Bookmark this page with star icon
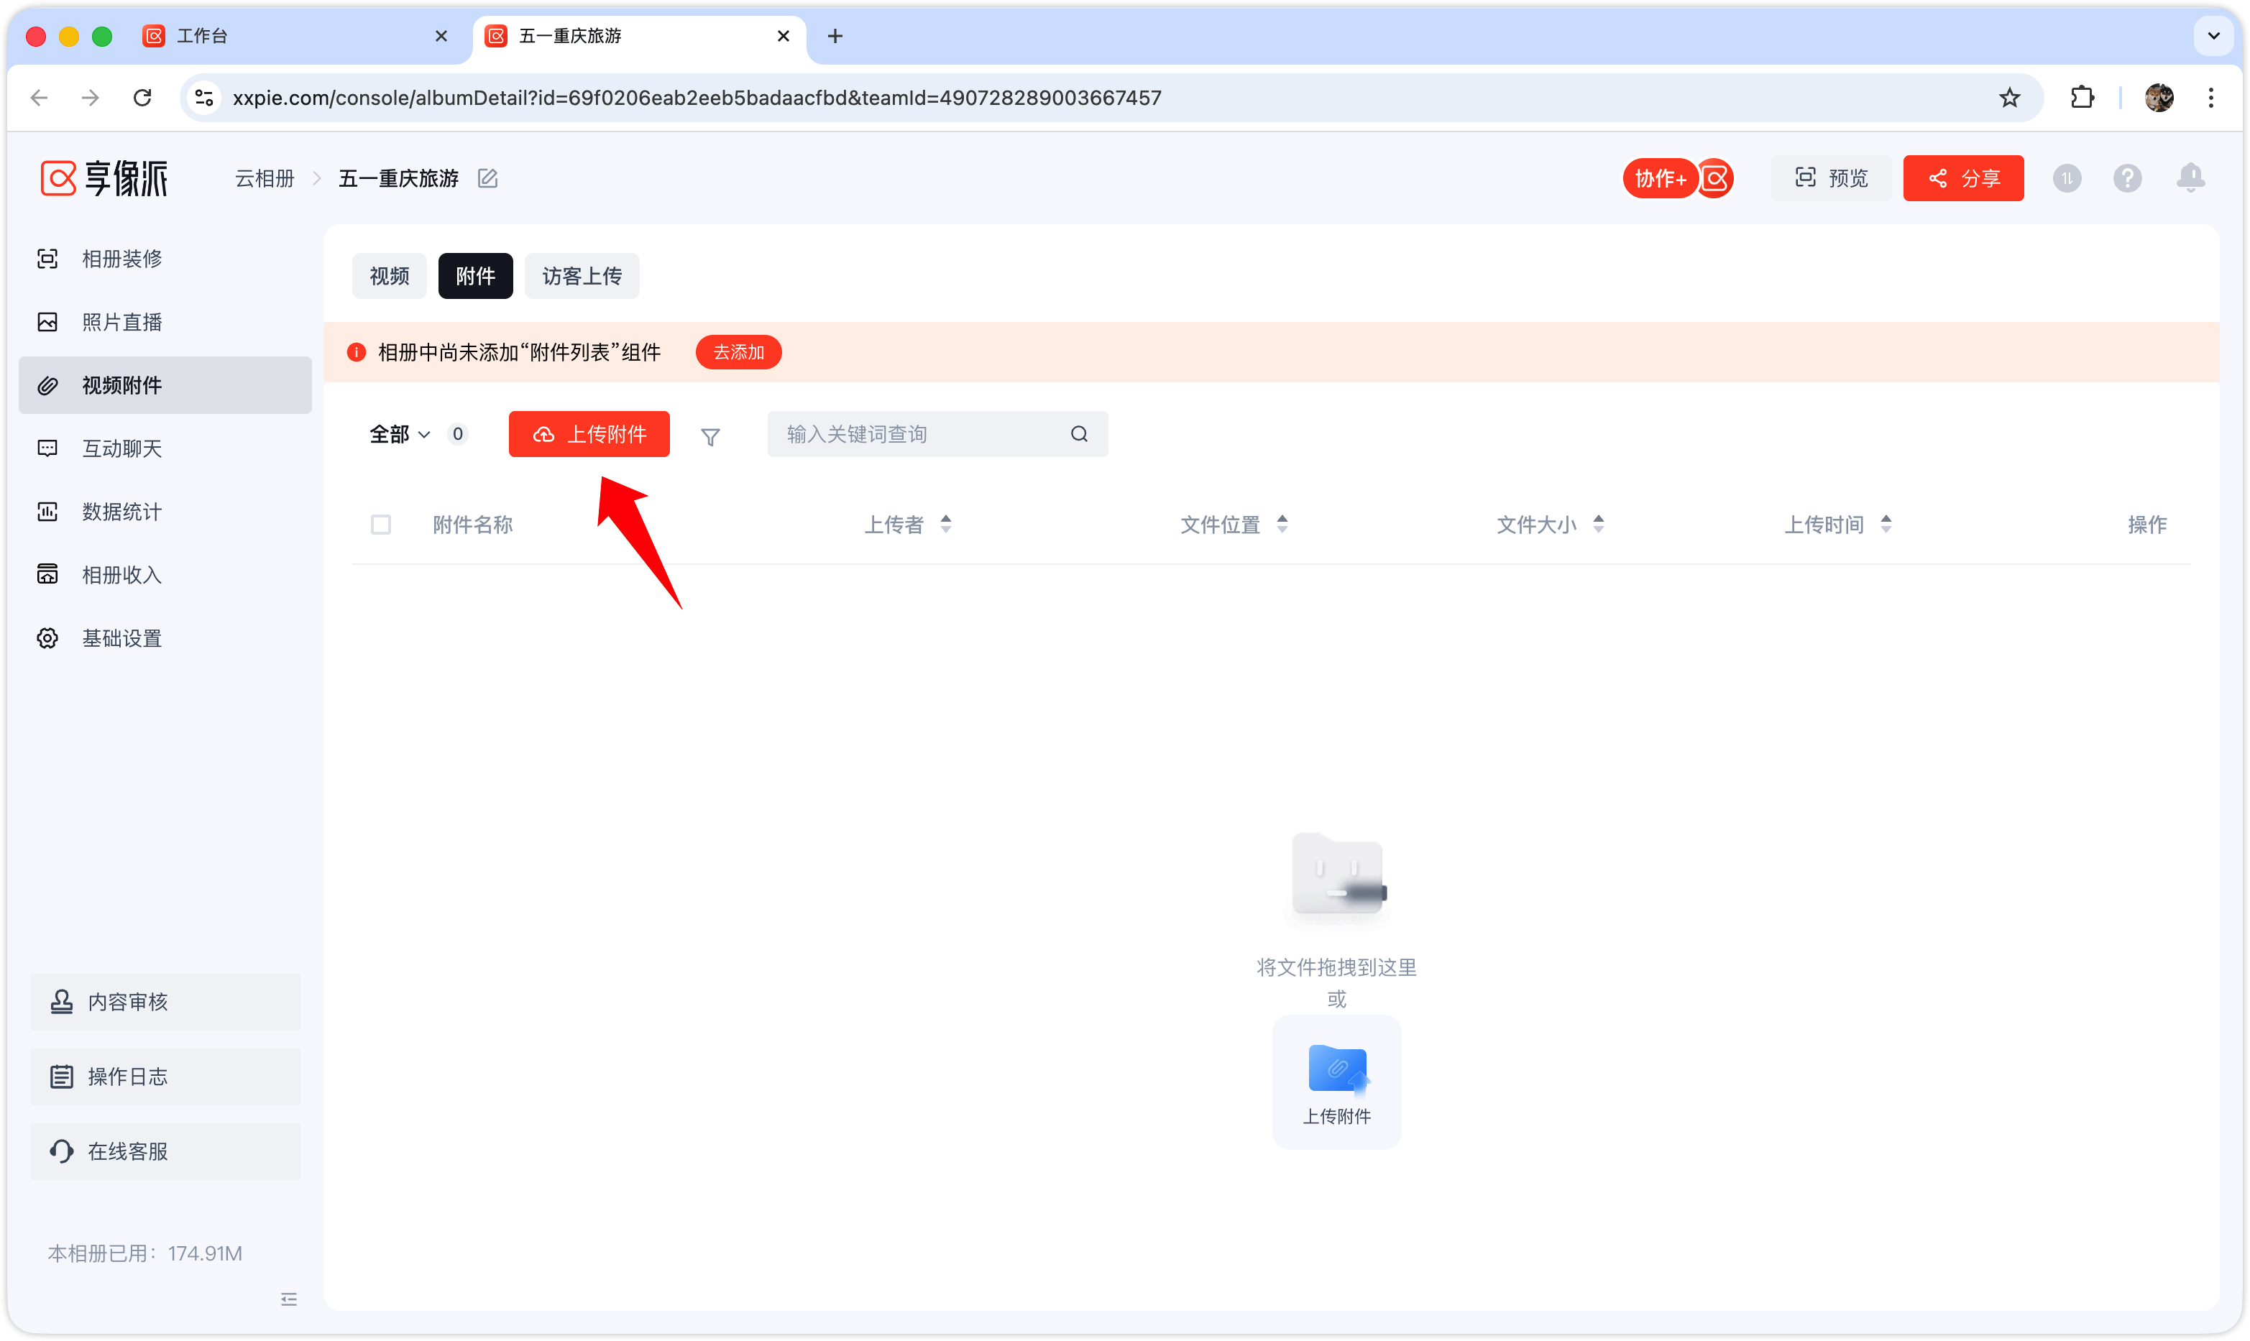Screen dimensions: 2250x1341 2008,98
